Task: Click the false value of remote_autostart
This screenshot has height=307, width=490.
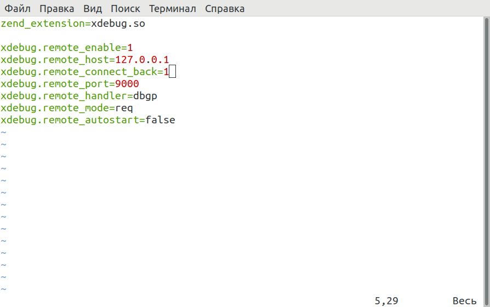Action: tap(160, 120)
